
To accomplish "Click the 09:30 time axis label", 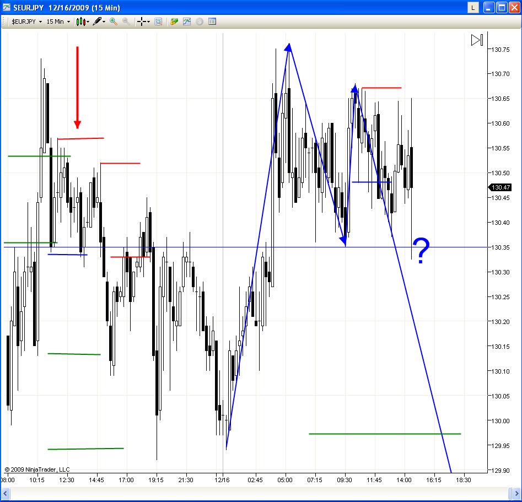I will [x=344, y=480].
